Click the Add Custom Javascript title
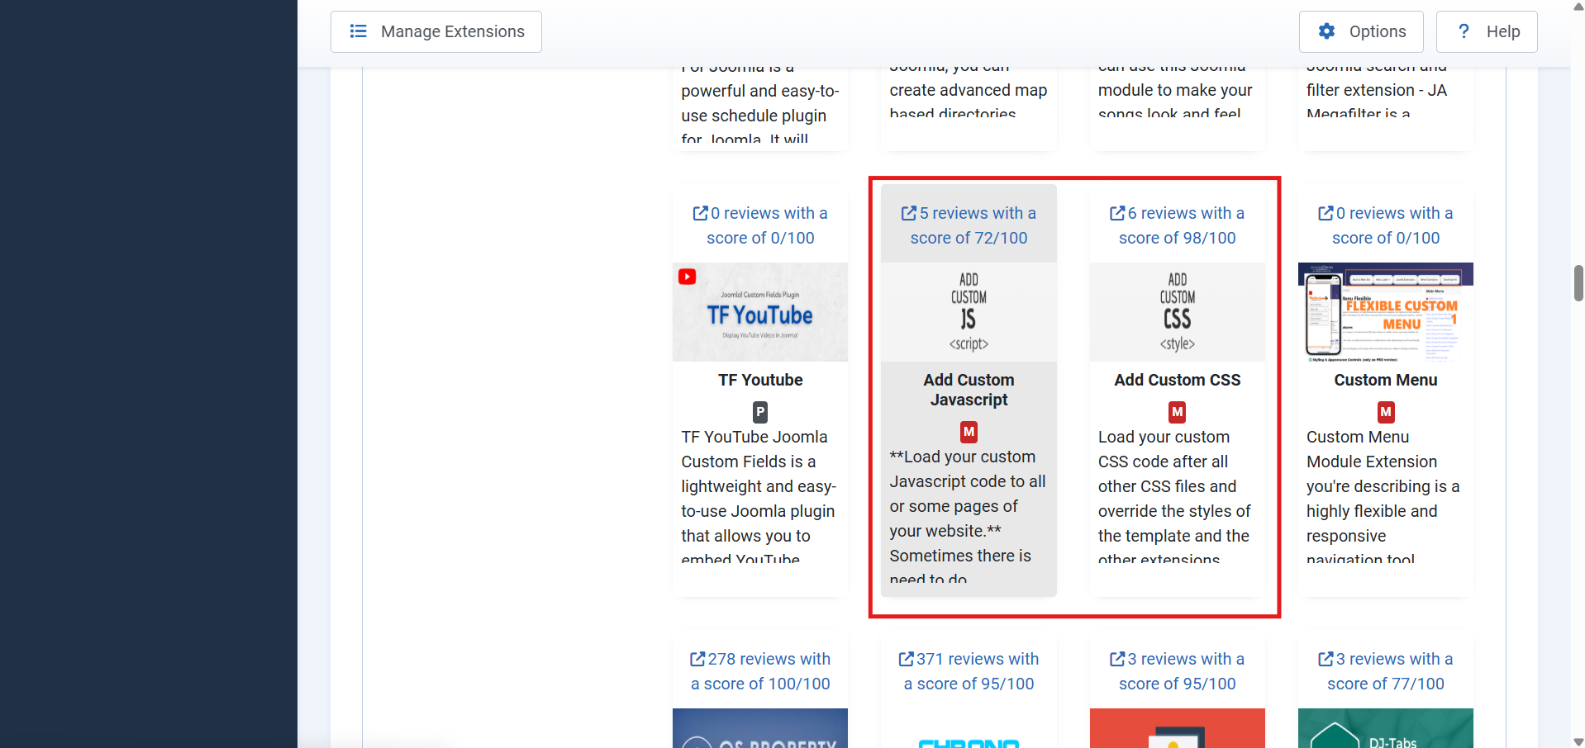The width and height of the screenshot is (1585, 748). pos(969,390)
